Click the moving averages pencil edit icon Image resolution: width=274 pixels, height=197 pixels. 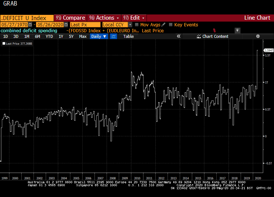[x=163, y=24]
